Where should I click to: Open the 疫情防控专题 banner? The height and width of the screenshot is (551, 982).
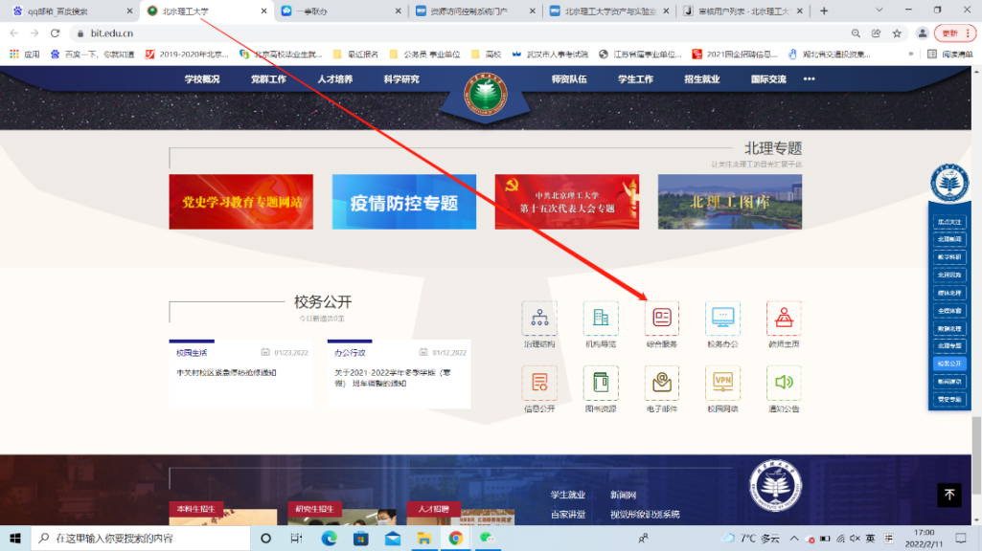[403, 202]
